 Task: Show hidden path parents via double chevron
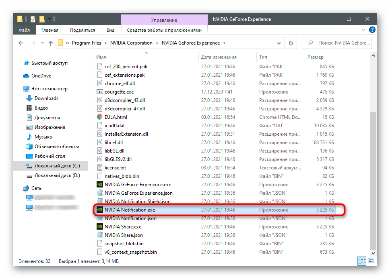tap(67, 43)
